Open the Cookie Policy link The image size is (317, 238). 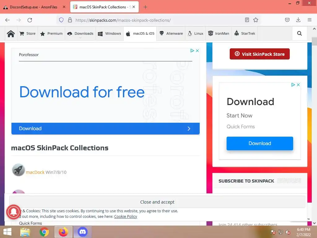(126, 216)
